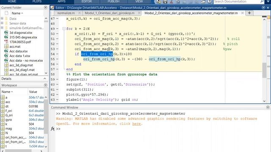Image resolution: width=271 pixels, height=152 pixels.
Task: Click the 'here' link in OpenGL warning
Action: point(136,124)
